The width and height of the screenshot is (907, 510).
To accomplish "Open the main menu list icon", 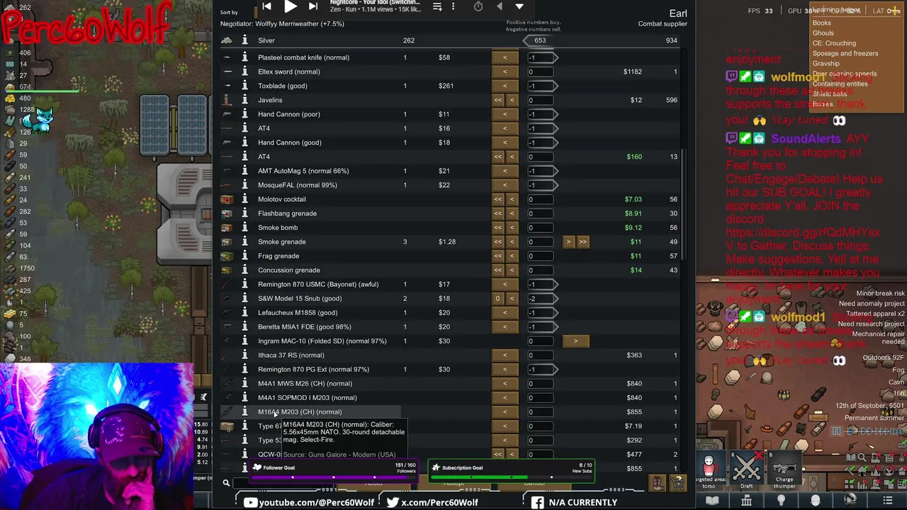I will 887,501.
